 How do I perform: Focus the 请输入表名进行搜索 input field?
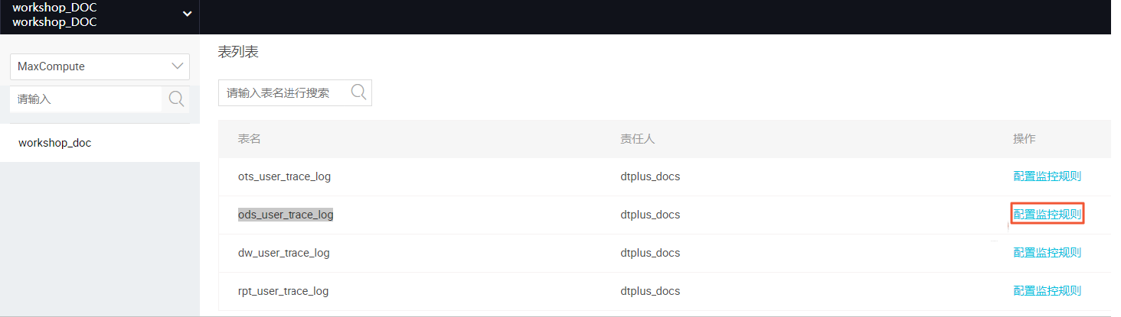click(x=284, y=92)
